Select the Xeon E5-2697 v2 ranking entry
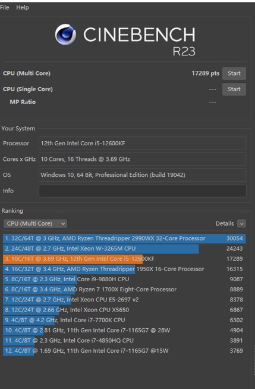Screen dimensions: 255x389 (124, 300)
